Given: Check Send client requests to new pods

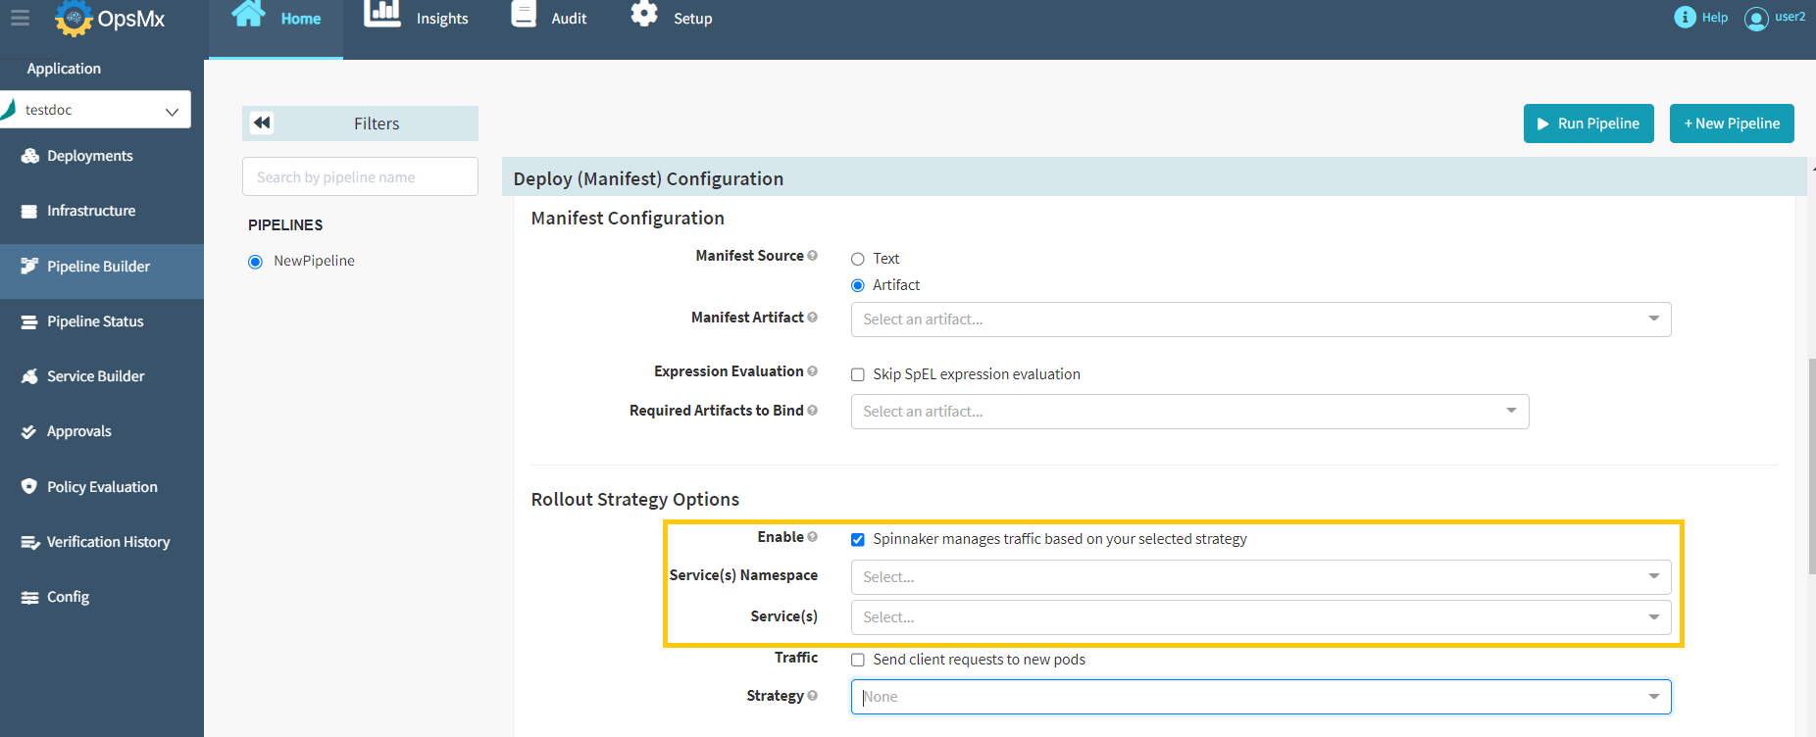Looking at the screenshot, I should point(858,660).
